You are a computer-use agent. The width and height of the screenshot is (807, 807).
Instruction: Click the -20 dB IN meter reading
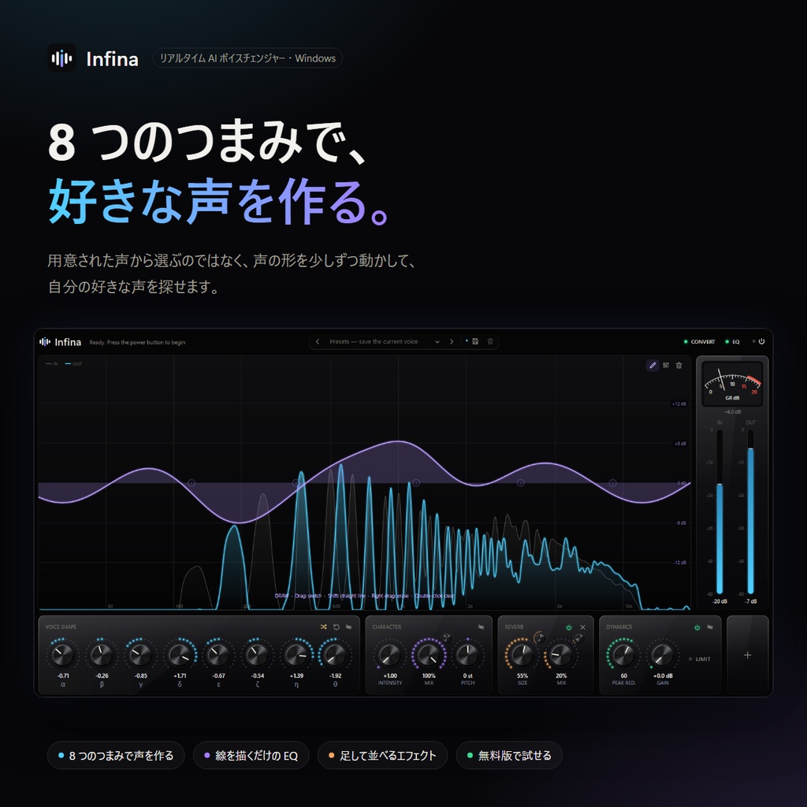click(x=720, y=601)
